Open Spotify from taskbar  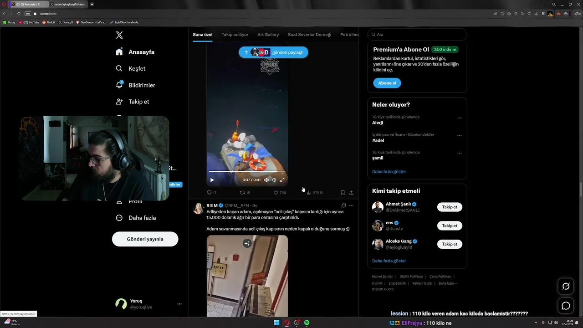(307, 323)
